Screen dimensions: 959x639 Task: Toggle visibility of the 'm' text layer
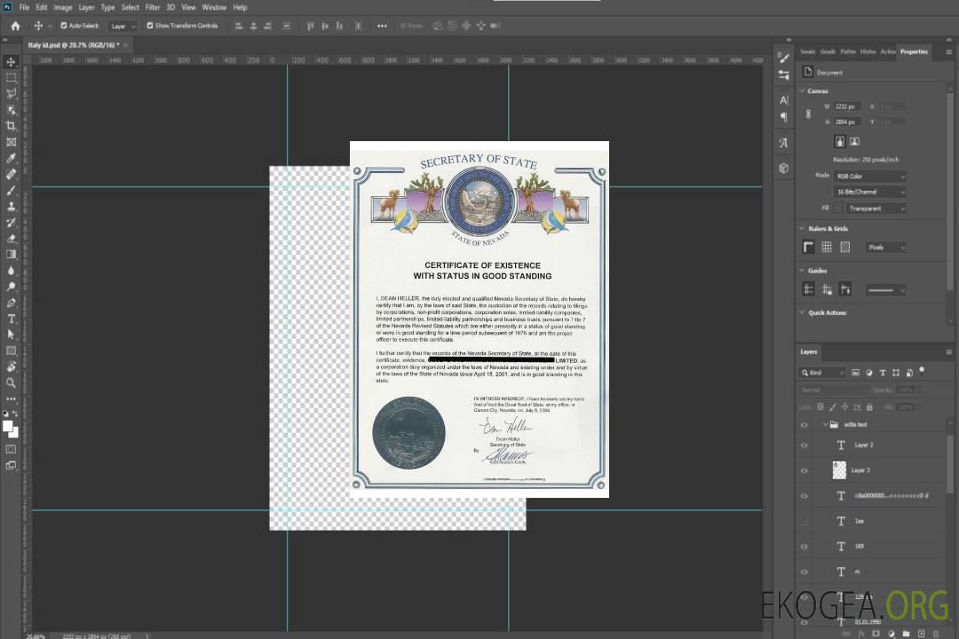tap(804, 572)
